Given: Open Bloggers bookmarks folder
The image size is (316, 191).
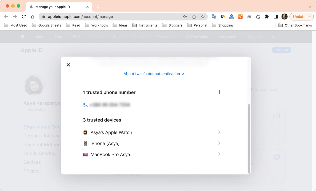Looking at the screenshot, I should [x=172, y=25].
